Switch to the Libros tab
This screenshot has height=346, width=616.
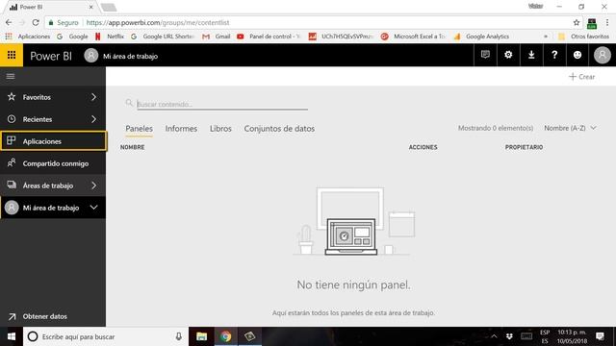220,129
